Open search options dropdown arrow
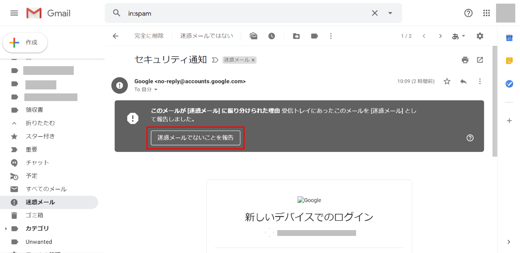Image resolution: width=520 pixels, height=253 pixels. [x=390, y=13]
